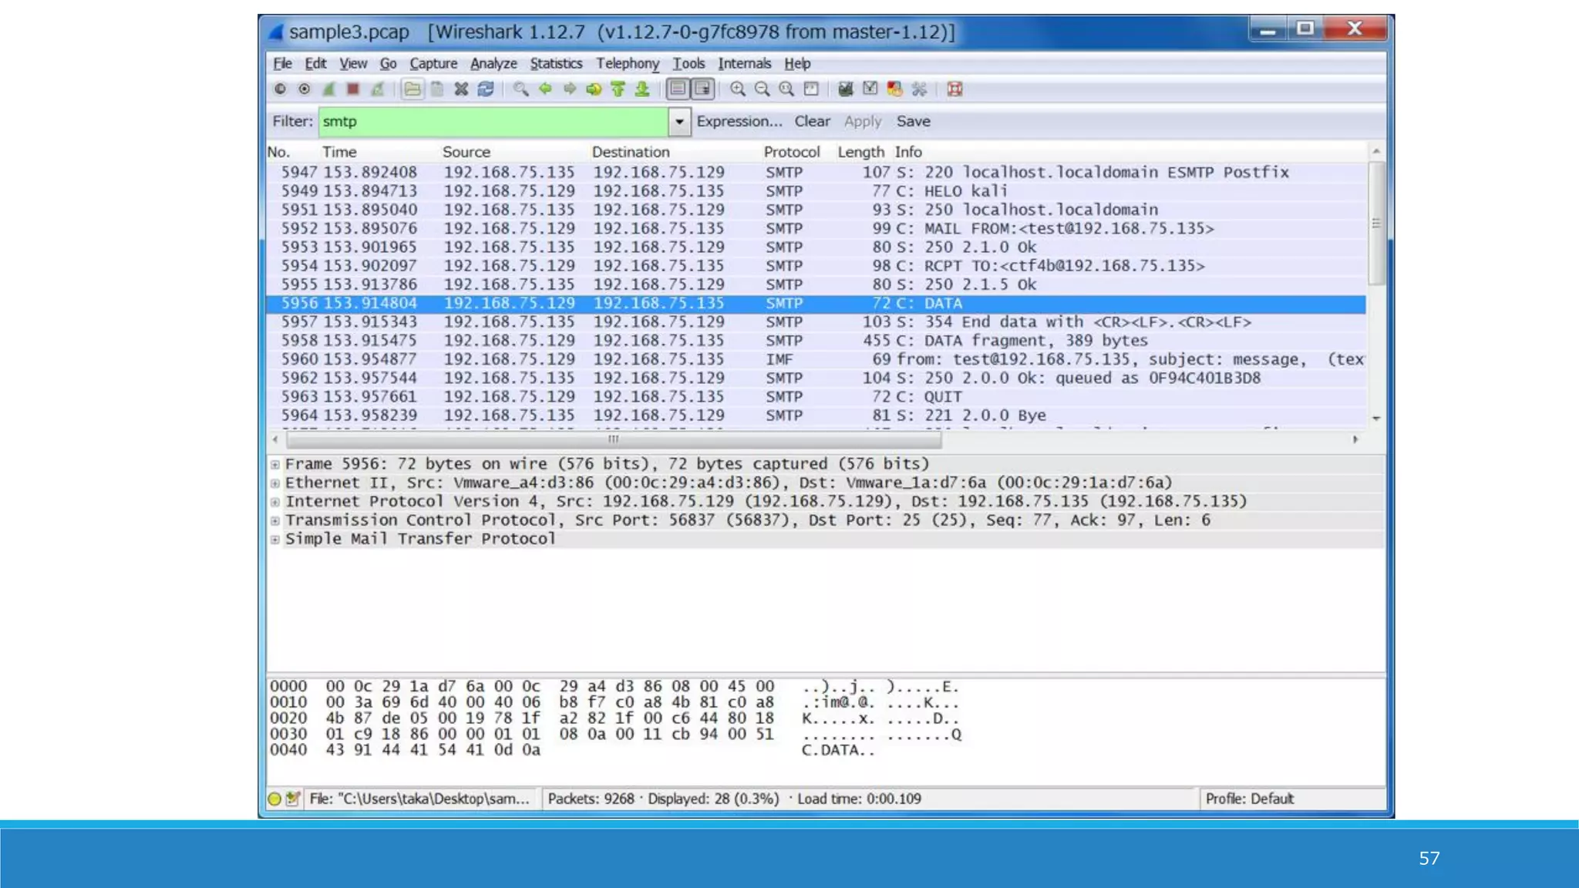Click the Find packet magnifier icon
This screenshot has width=1579, height=888.
click(521, 89)
